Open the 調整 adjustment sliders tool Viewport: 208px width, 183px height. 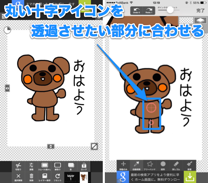pos(32,166)
